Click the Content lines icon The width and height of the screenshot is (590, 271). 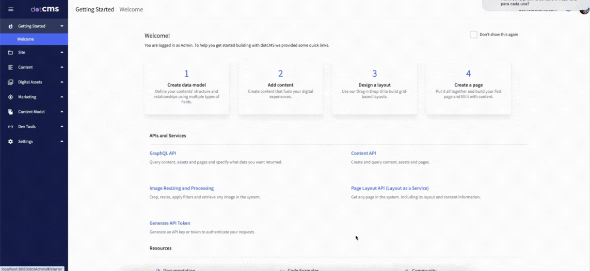[x=10, y=67]
